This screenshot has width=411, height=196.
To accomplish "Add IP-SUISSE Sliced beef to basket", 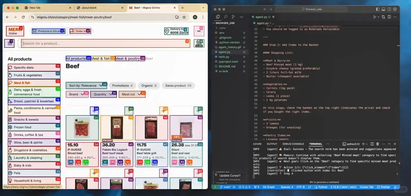I will click(x=94, y=111).
